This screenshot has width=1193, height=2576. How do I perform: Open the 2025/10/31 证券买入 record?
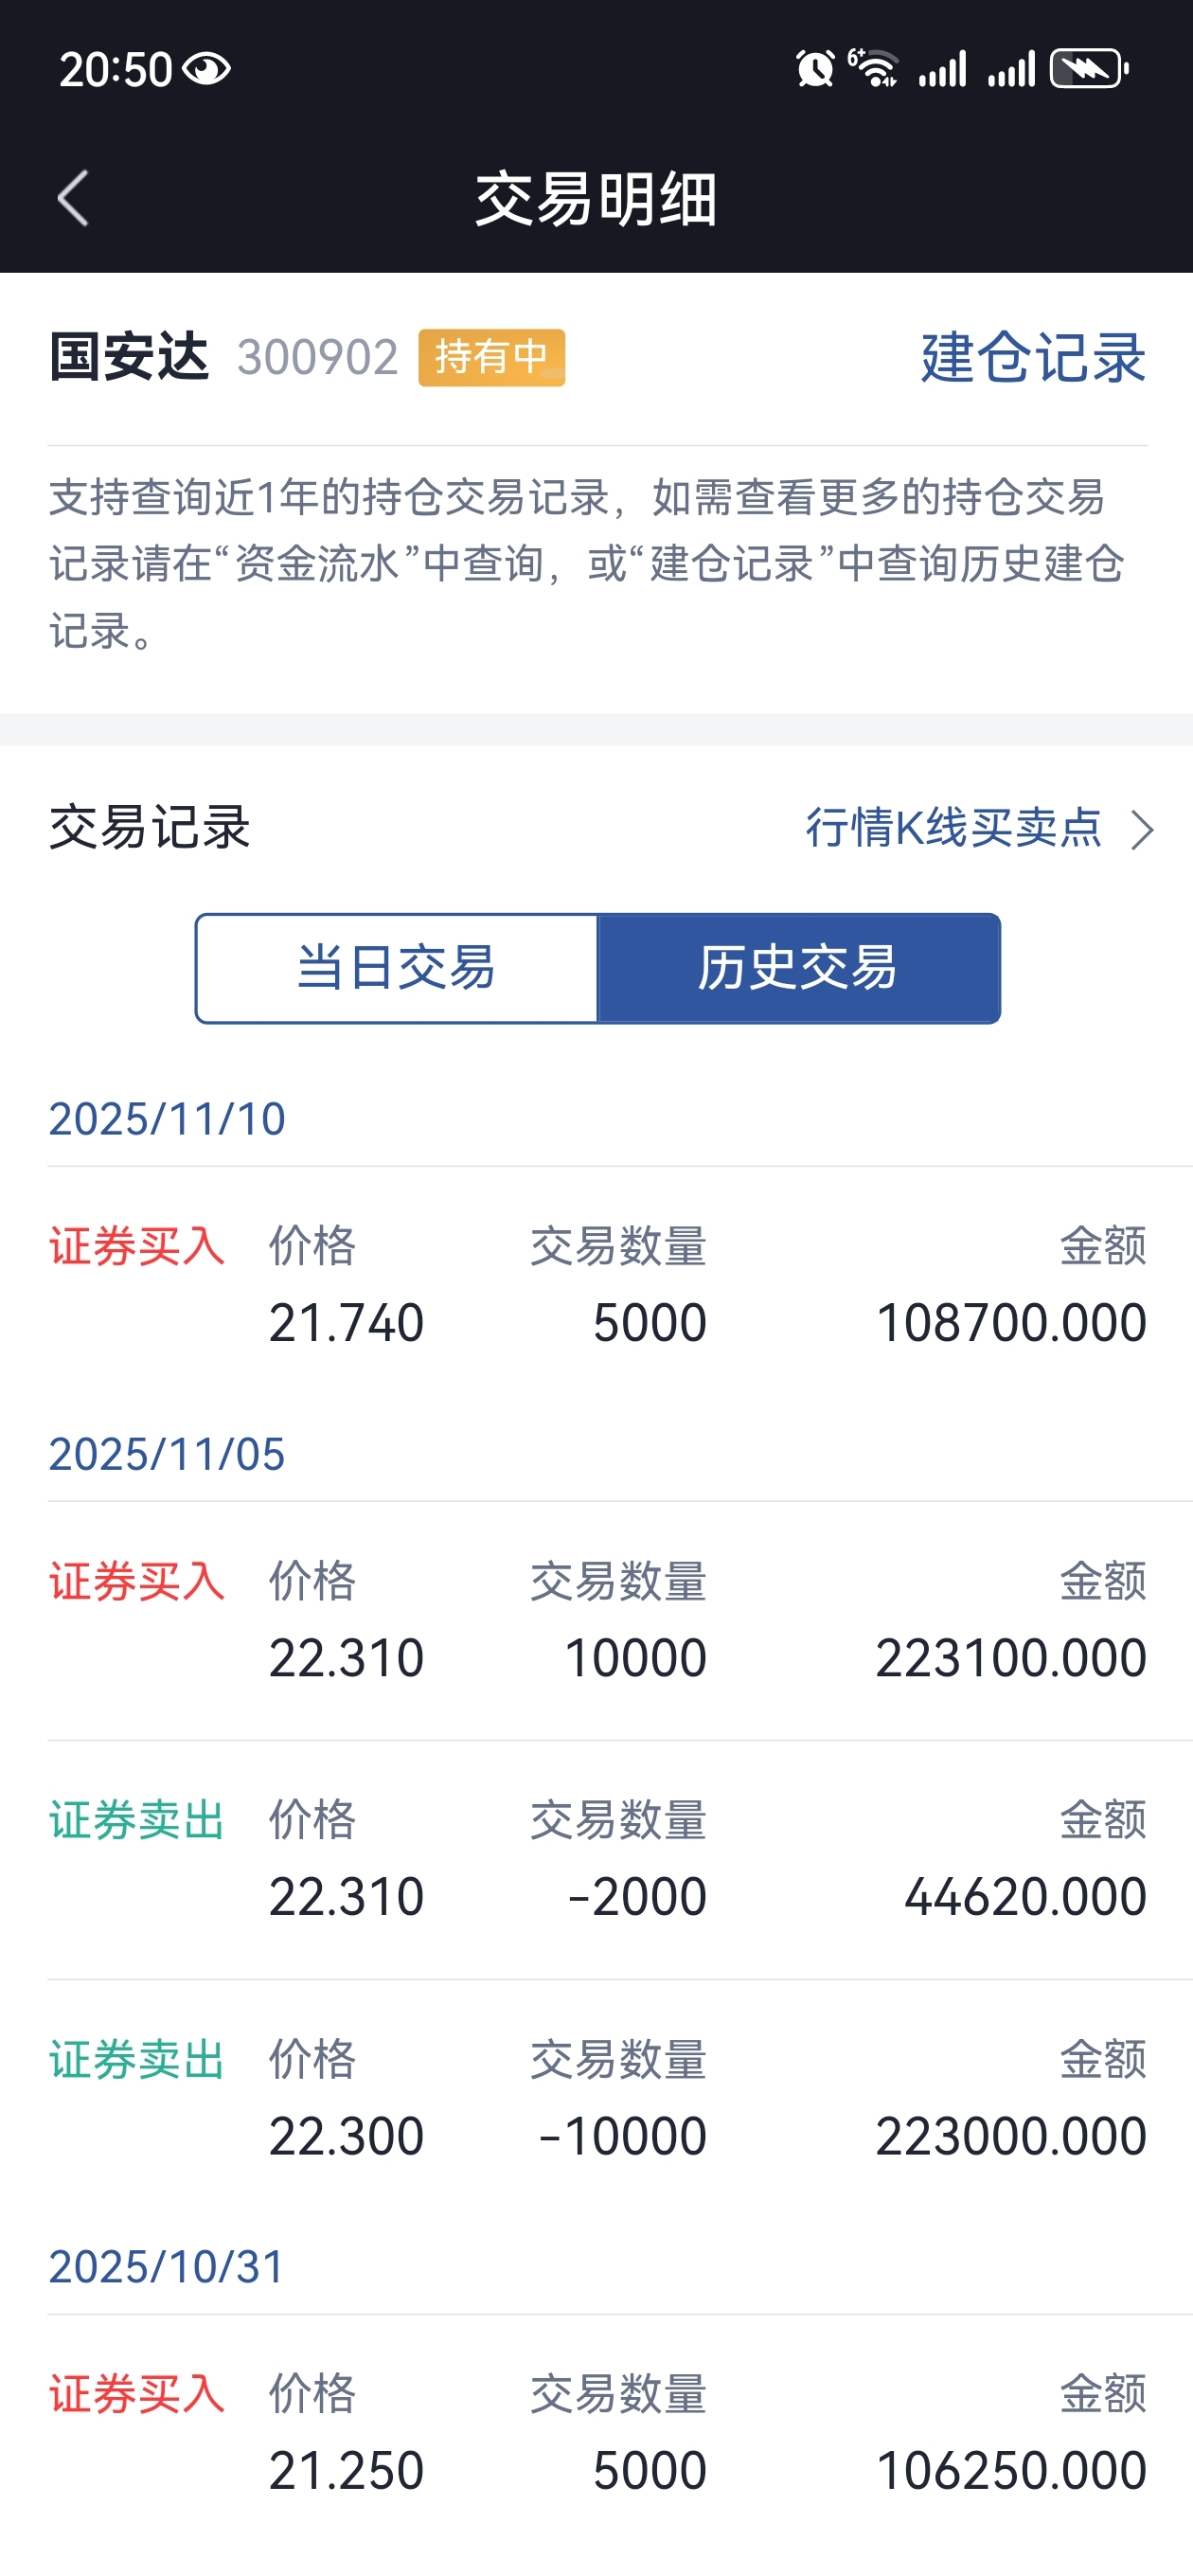[597, 2433]
